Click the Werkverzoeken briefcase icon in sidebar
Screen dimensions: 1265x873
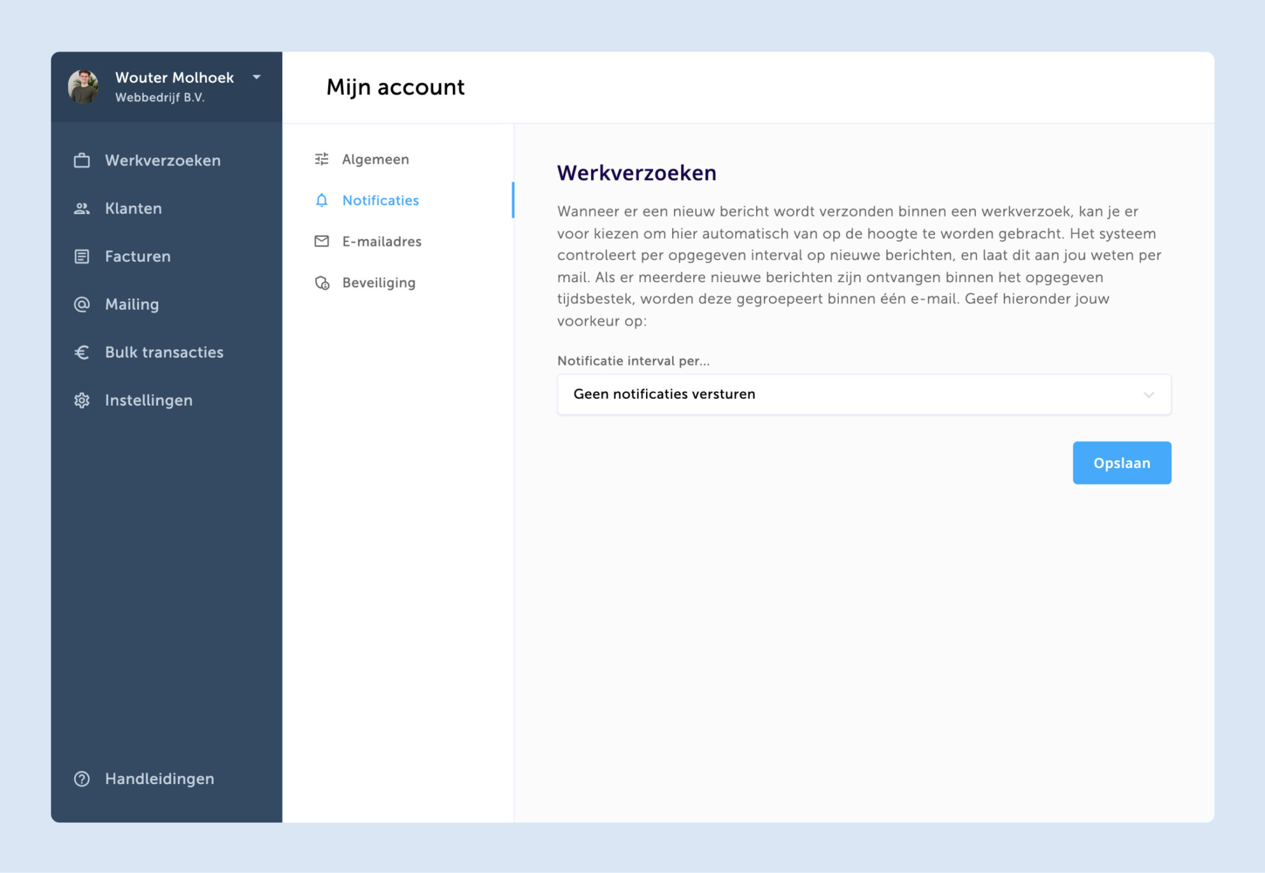82,161
